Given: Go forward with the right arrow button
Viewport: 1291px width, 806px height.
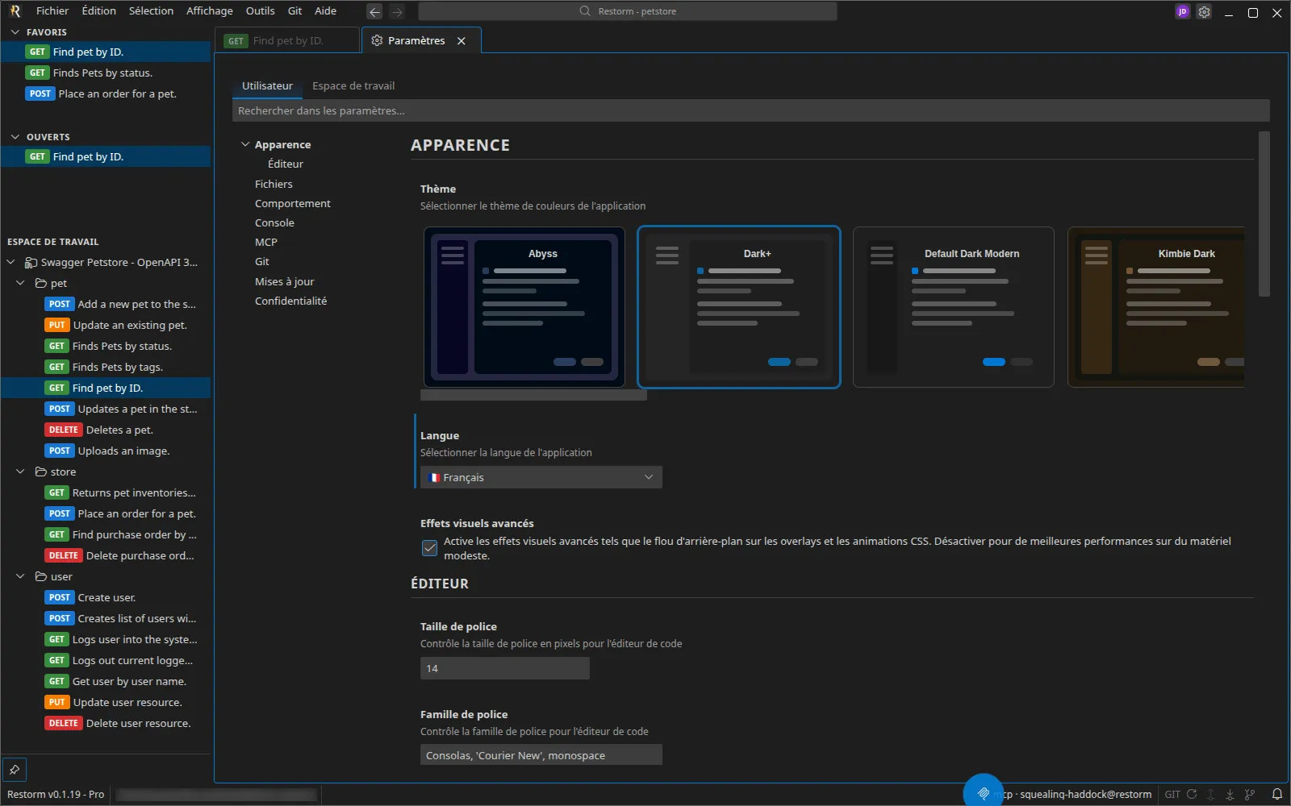Looking at the screenshot, I should coord(397,11).
